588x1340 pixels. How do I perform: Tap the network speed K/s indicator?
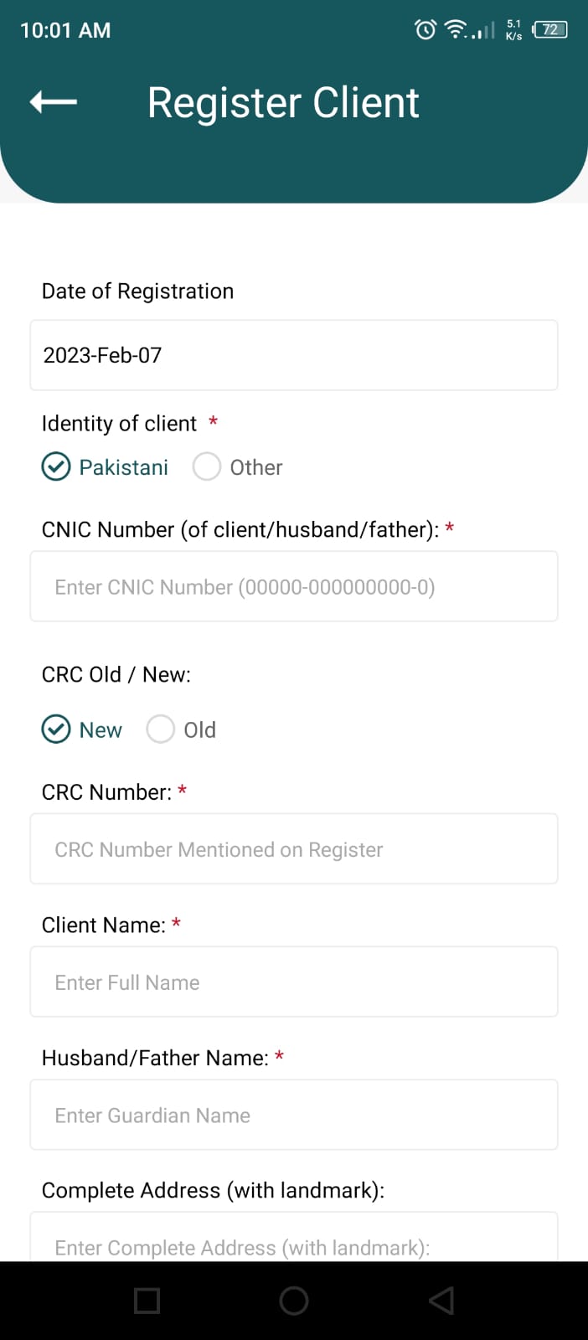[x=513, y=30]
